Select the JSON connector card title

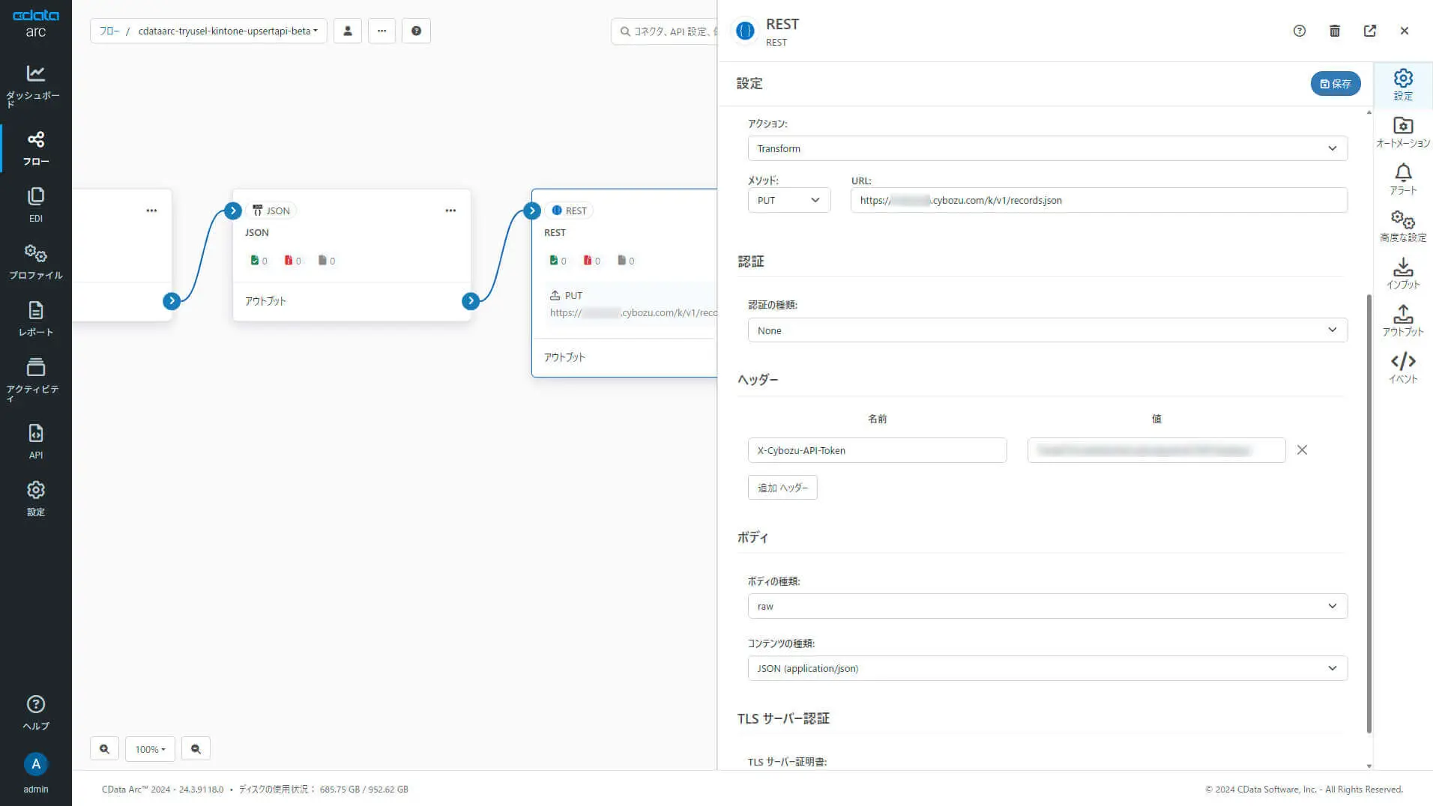point(257,233)
